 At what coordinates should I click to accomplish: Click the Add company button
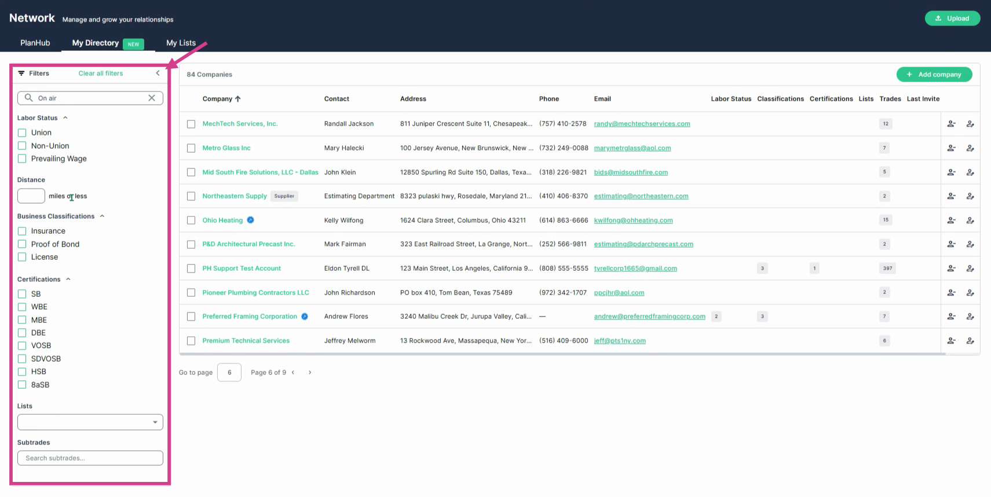tap(934, 75)
